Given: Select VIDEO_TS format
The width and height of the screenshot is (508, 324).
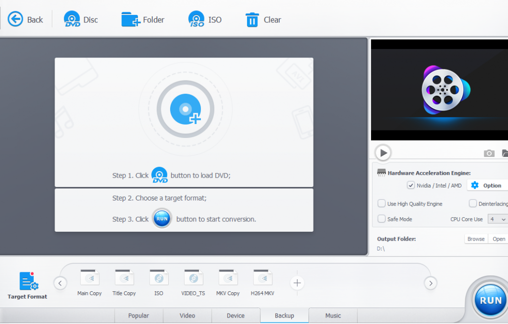Looking at the screenshot, I should [193, 282].
